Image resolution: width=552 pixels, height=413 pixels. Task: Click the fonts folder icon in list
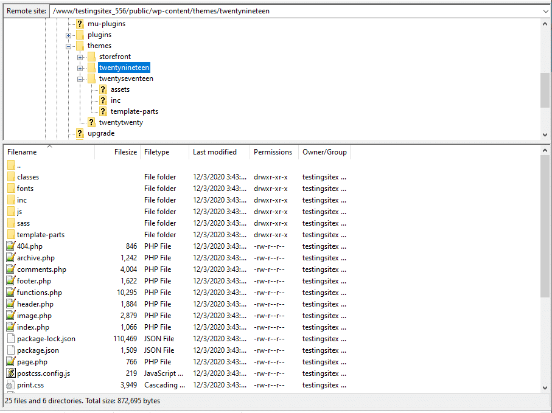click(11, 188)
